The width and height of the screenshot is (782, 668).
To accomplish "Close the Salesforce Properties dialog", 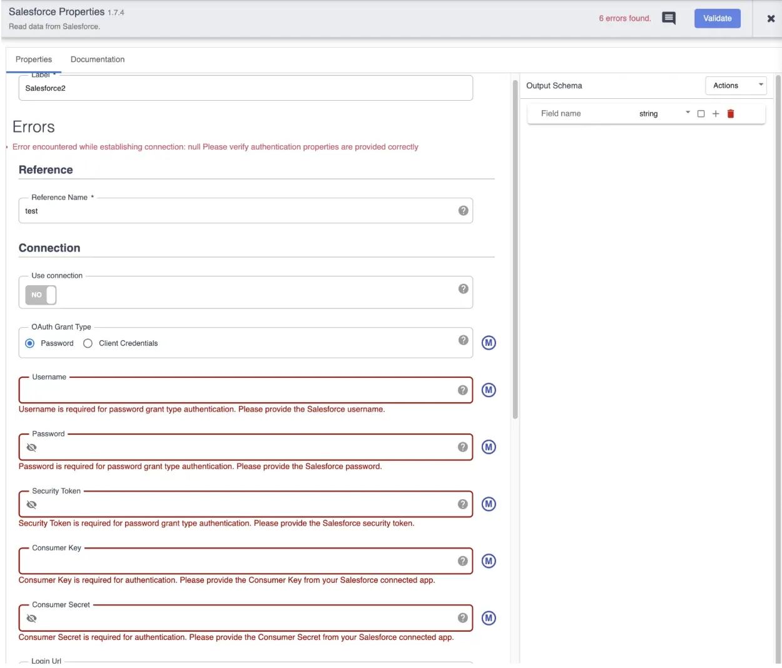I will click(771, 19).
